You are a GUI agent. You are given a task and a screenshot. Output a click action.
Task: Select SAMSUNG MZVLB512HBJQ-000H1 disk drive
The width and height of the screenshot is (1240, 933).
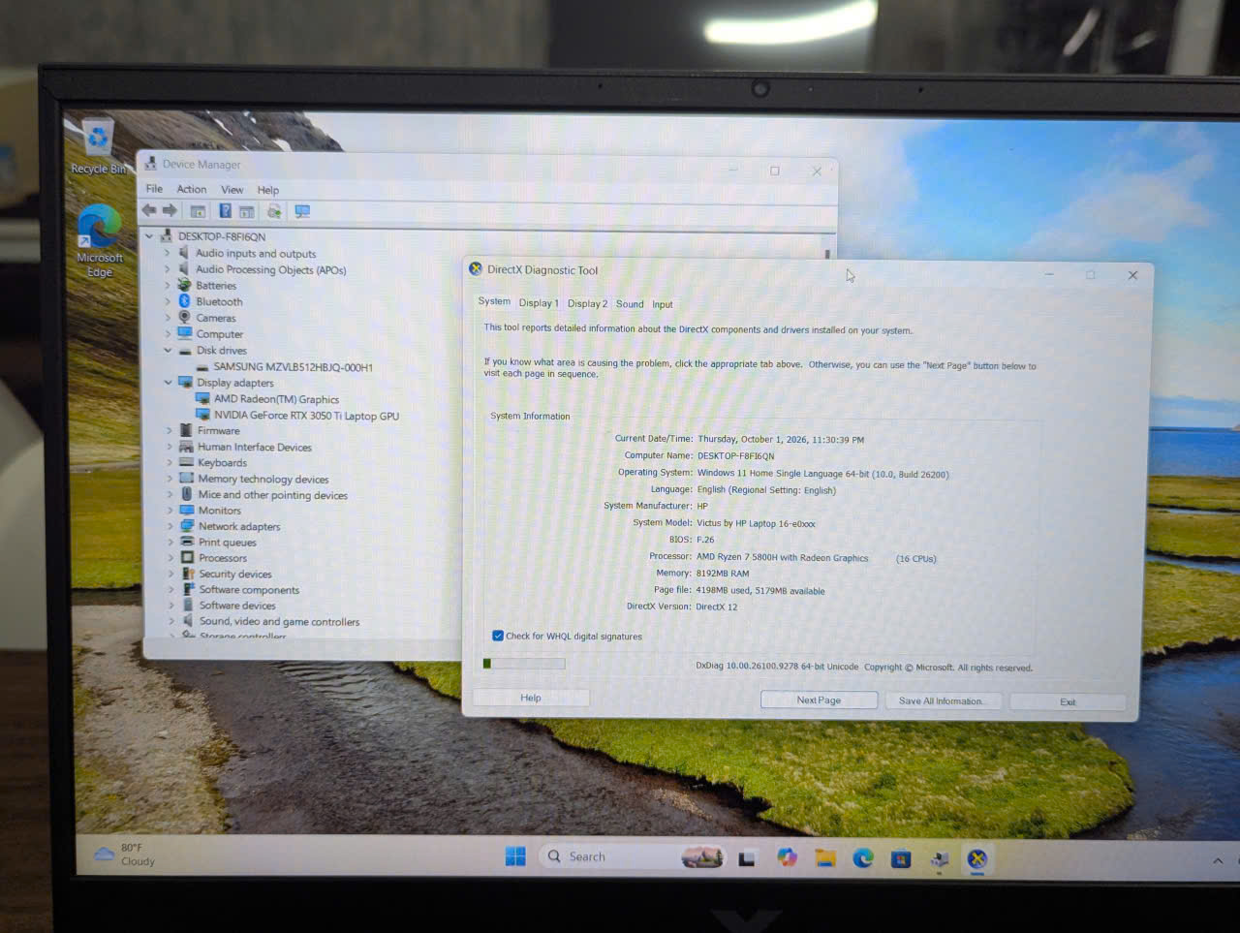293,367
